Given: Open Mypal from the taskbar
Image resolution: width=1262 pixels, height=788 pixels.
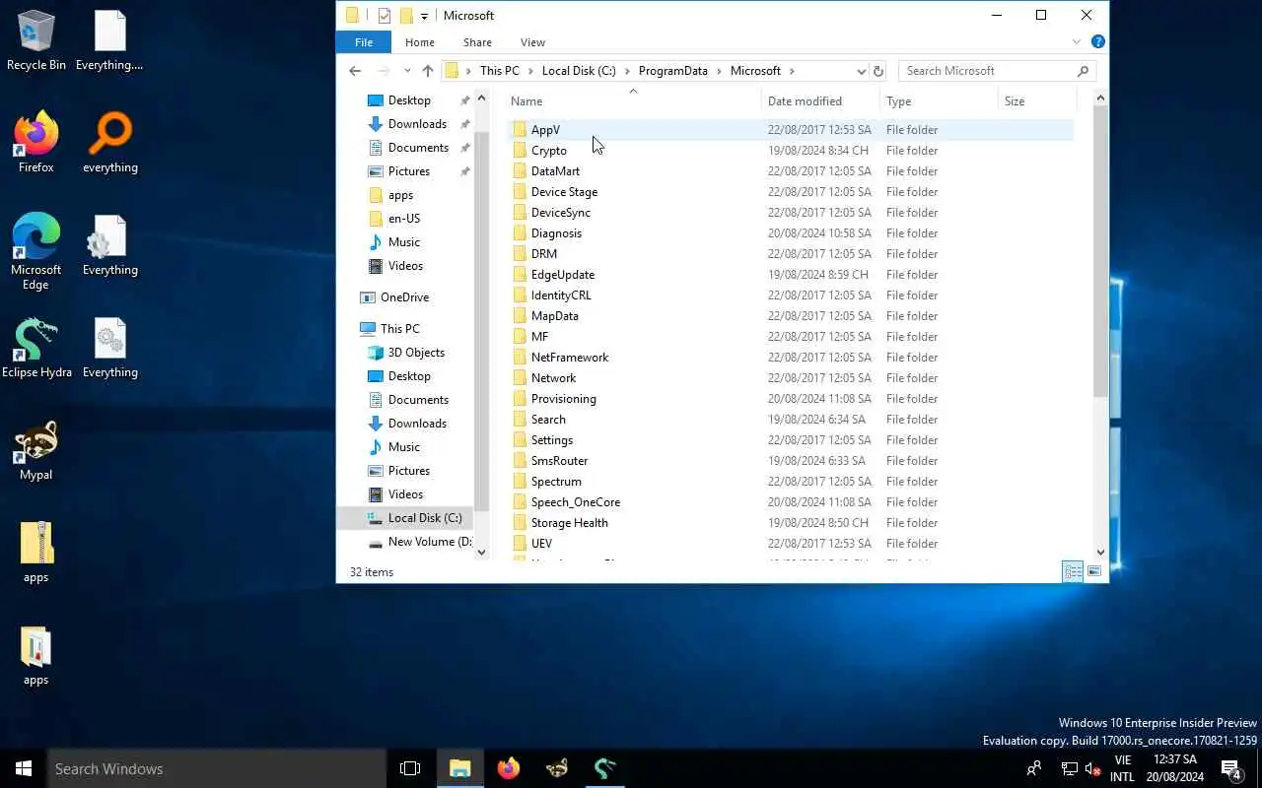Looking at the screenshot, I should click(x=557, y=768).
